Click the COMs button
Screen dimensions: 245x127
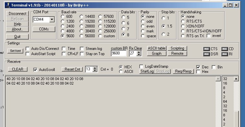44,29
